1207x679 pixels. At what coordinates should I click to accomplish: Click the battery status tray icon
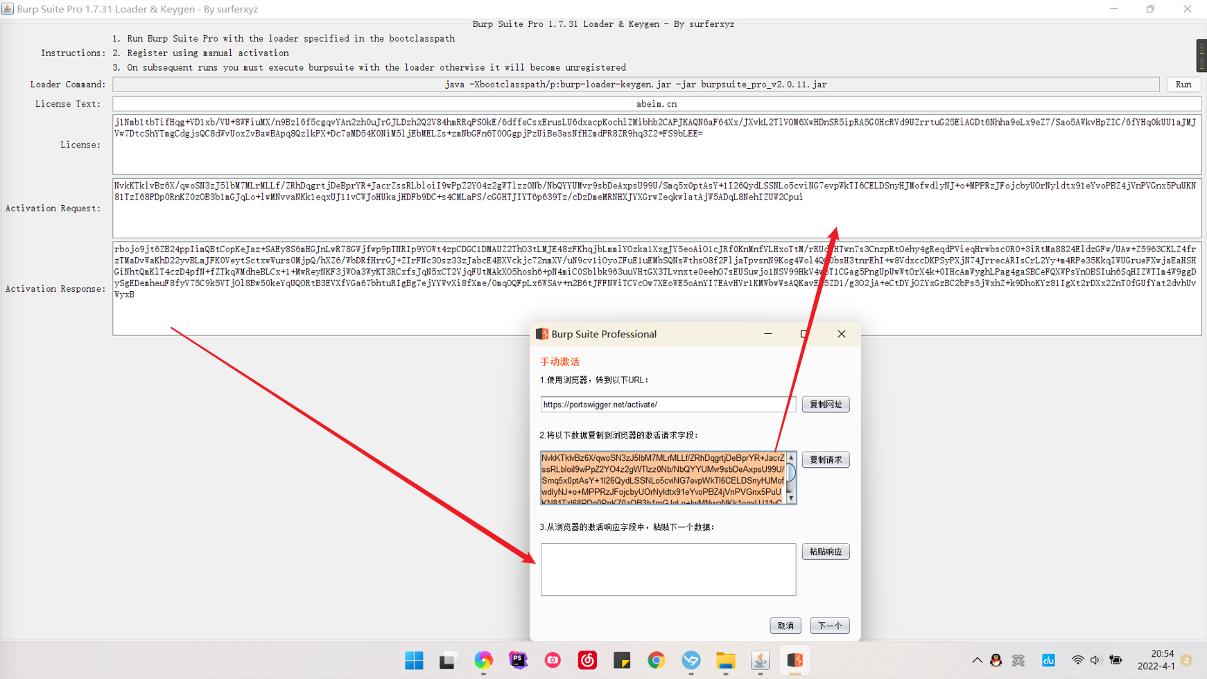[1115, 660]
